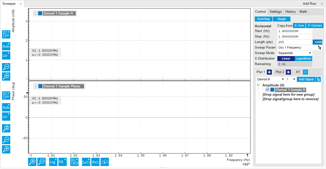Switch to the Settings tab
Viewport: 326px width, 169px height.
point(275,12)
